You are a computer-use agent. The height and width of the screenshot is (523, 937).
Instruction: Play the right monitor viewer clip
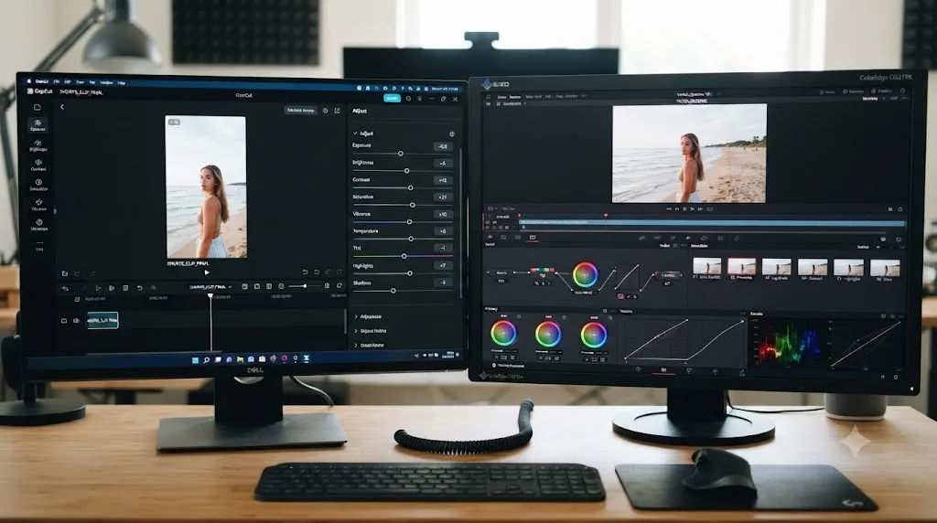point(693,209)
